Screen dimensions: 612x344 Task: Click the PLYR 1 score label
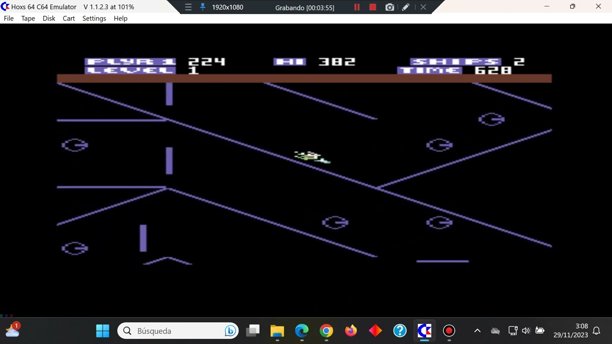click(x=131, y=62)
